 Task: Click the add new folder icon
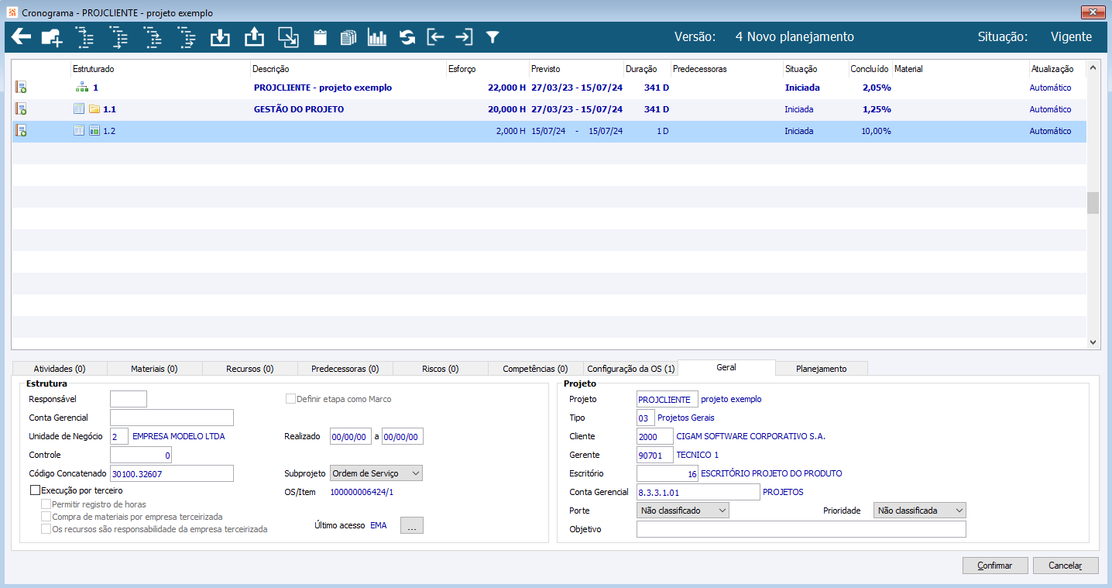click(52, 37)
